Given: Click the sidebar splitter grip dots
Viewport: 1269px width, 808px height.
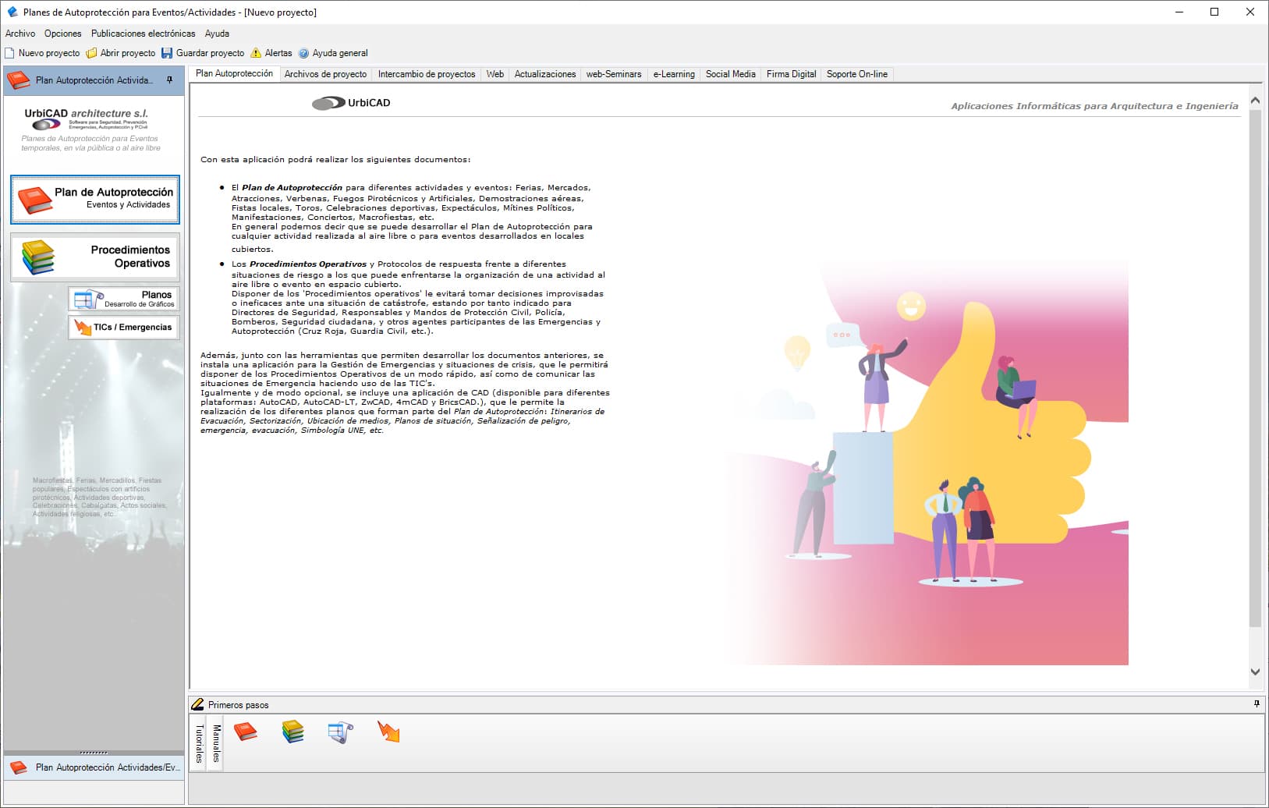Looking at the screenshot, I should tap(94, 753).
